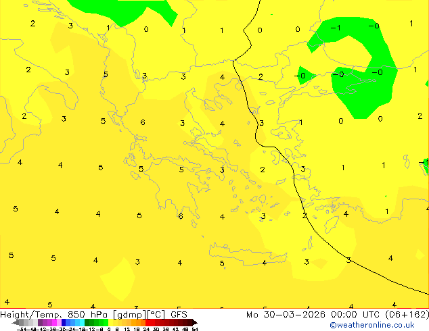The height and width of the screenshot is (331, 429).
Task: Click the '-1' value inside the green area
Action: click(x=336, y=28)
